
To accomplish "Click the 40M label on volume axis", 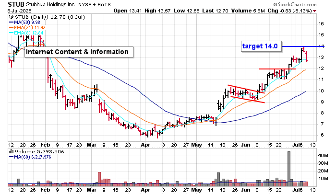I will coord(323,156).
